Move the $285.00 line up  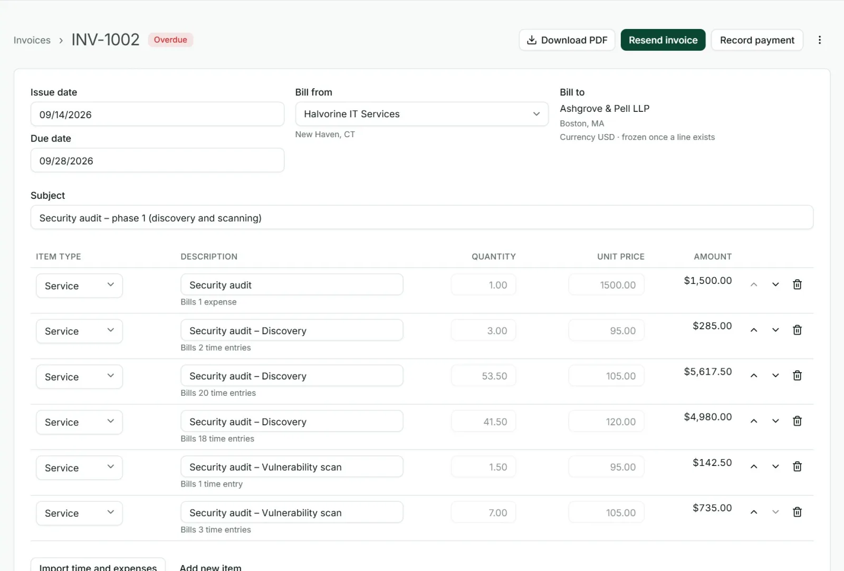coord(754,330)
